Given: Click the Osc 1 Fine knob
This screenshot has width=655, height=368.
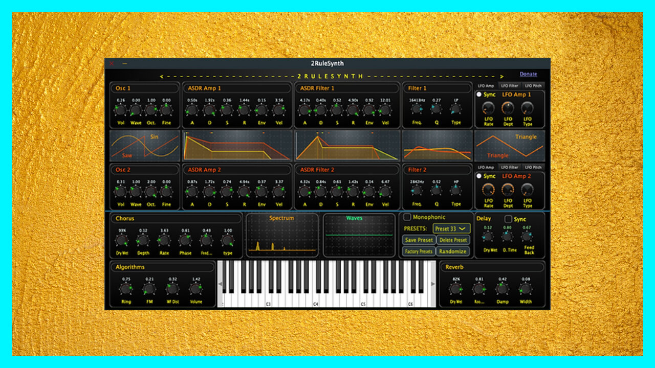Looking at the screenshot, I should [166, 110].
